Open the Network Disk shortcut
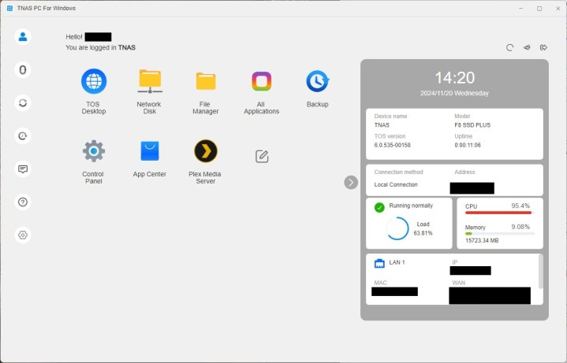The height and width of the screenshot is (363, 567). 149,81
